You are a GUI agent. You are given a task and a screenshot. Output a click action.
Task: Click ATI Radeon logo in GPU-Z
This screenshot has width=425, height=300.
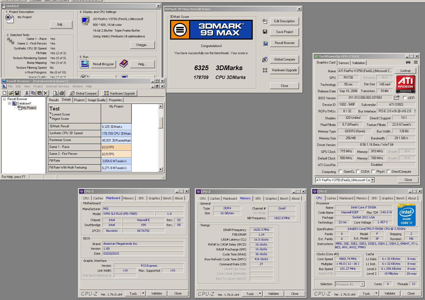point(405,84)
